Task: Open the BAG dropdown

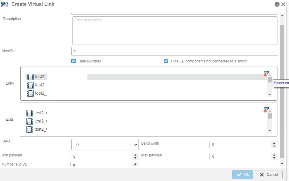Action: pos(105,145)
